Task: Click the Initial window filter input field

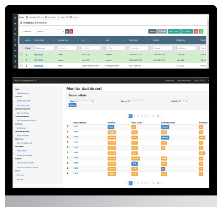Action: [x=186, y=48]
